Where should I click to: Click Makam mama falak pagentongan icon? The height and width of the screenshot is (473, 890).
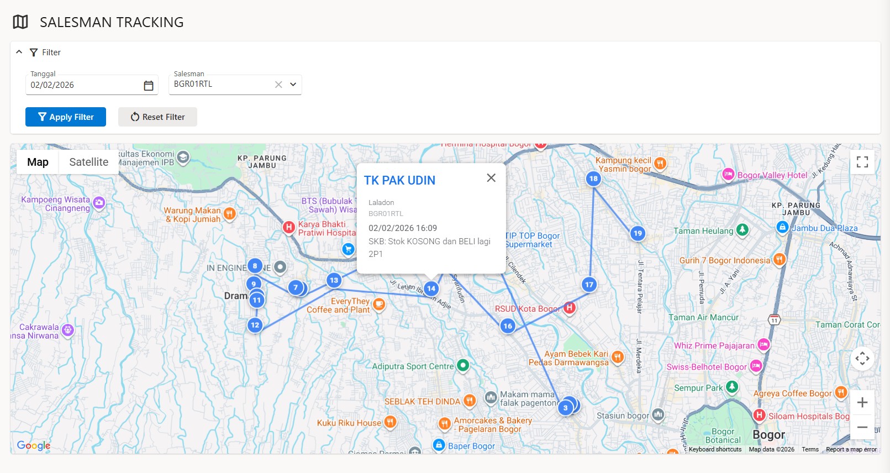pos(491,397)
